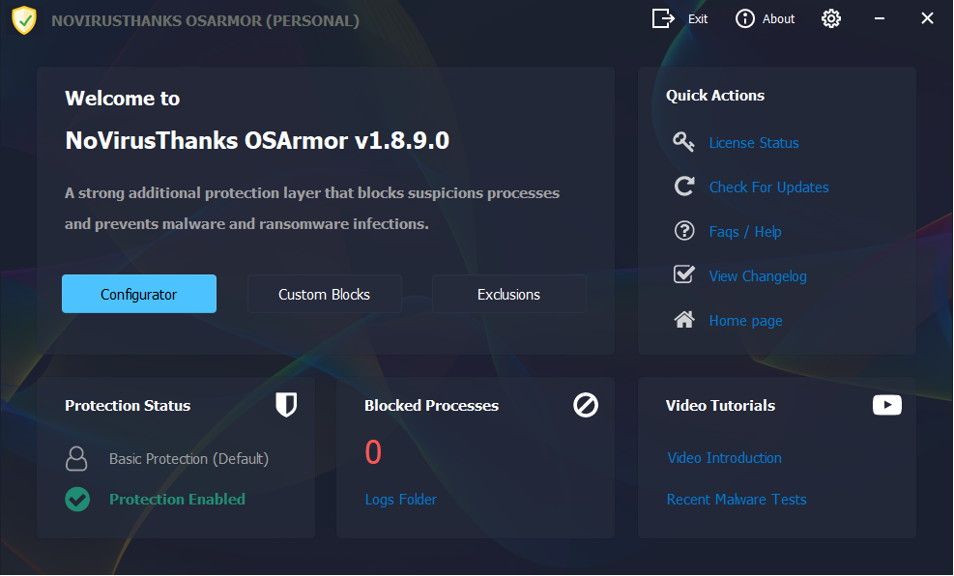The width and height of the screenshot is (954, 576).
Task: Minimize the OSArmor window
Action: point(880,18)
